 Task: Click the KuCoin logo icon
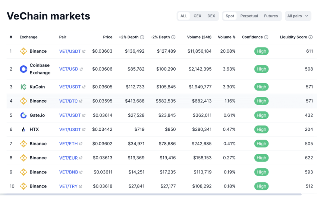[x=23, y=87]
